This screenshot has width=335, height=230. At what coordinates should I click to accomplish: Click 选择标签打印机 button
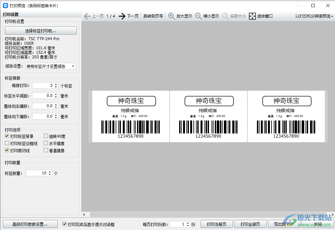[41, 31]
